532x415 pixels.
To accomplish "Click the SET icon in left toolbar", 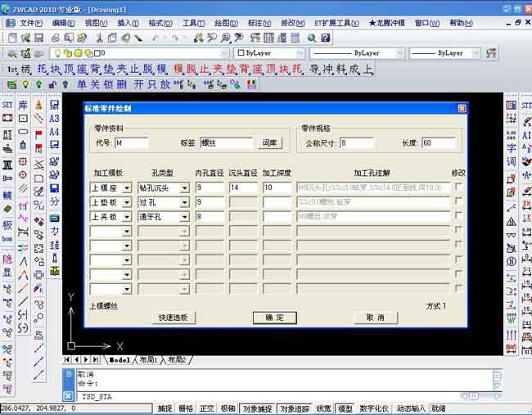I will [7, 105].
